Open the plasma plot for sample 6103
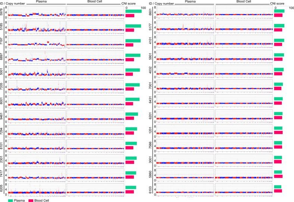Image resolution: width=294 pixels, height=202 pixels. [x=185, y=189]
